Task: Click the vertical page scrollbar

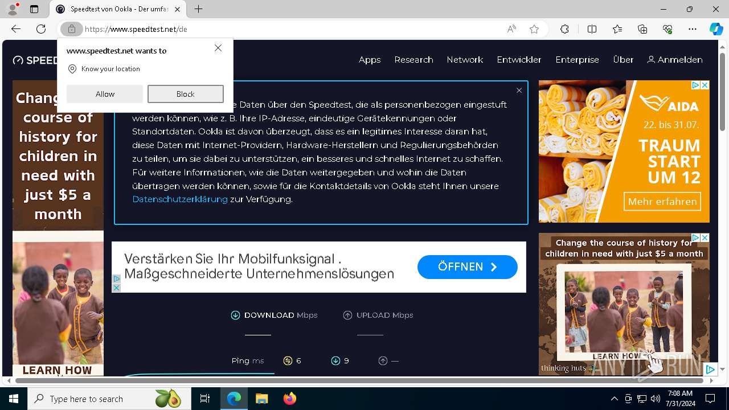Action: (722, 92)
